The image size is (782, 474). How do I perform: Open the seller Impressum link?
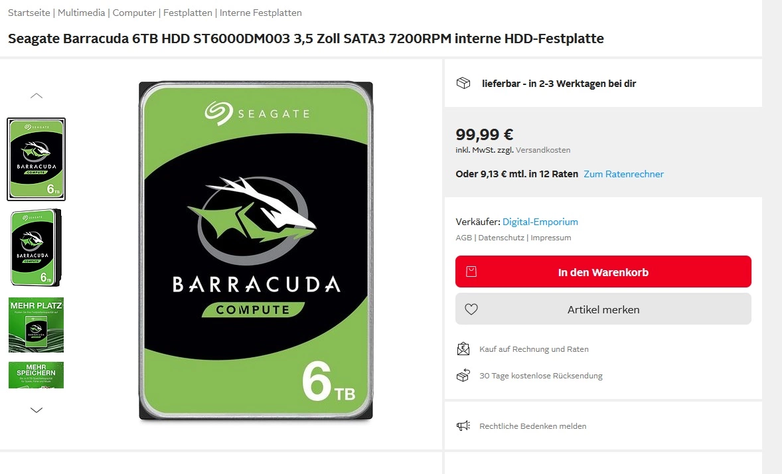pyautogui.click(x=550, y=238)
